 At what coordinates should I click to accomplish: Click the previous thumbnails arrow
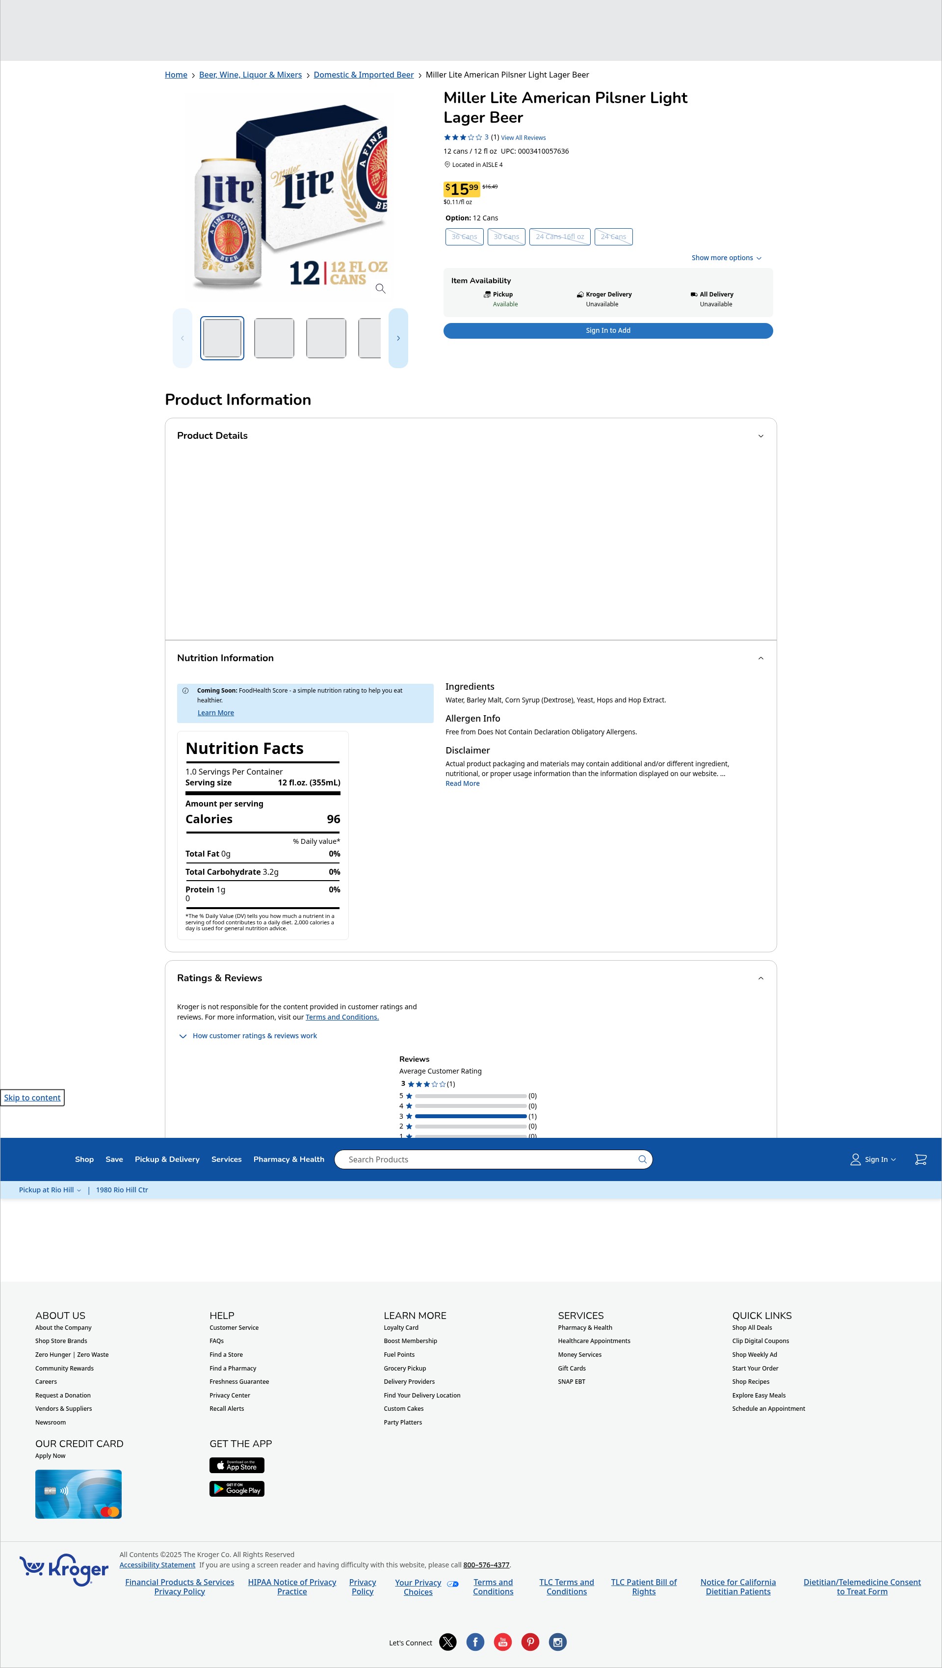point(183,338)
